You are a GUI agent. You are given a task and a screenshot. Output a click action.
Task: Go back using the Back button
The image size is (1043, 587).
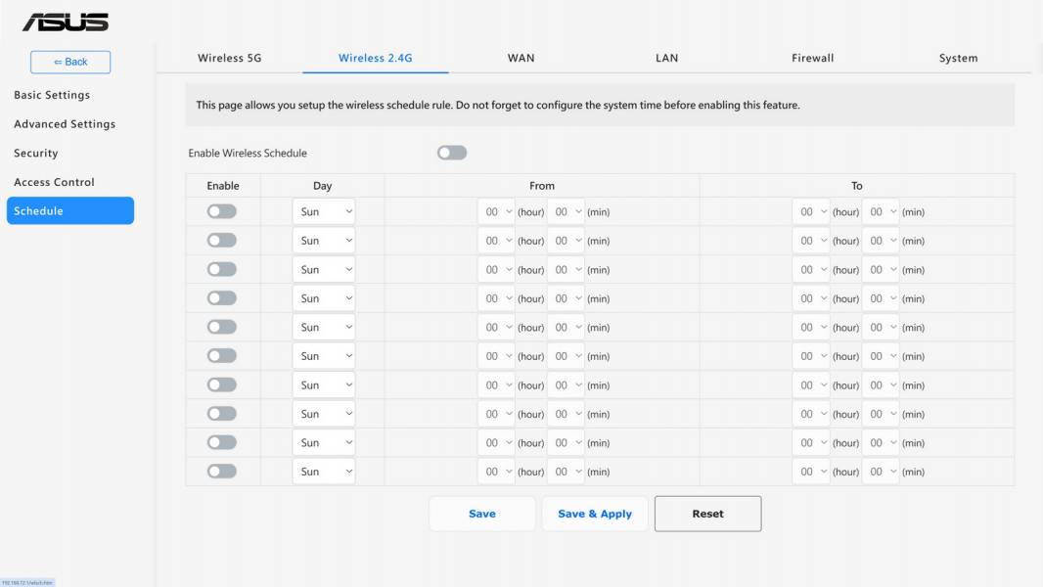[x=70, y=62]
